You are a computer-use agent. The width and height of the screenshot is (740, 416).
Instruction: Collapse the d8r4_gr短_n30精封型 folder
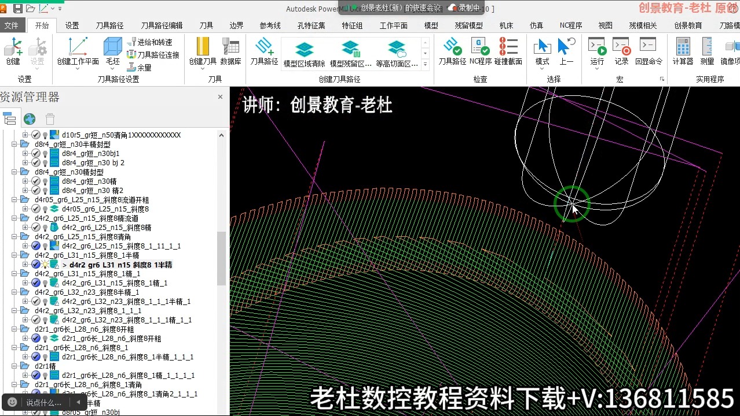click(x=15, y=172)
